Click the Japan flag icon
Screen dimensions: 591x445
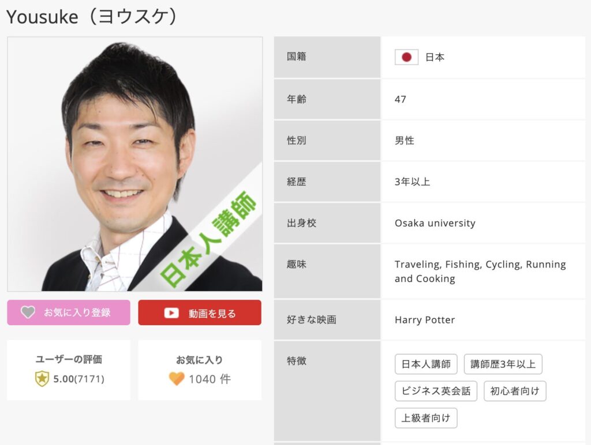pyautogui.click(x=406, y=57)
